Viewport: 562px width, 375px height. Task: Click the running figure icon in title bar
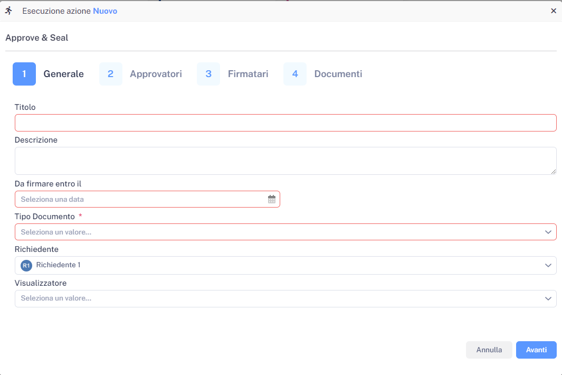click(x=8, y=11)
